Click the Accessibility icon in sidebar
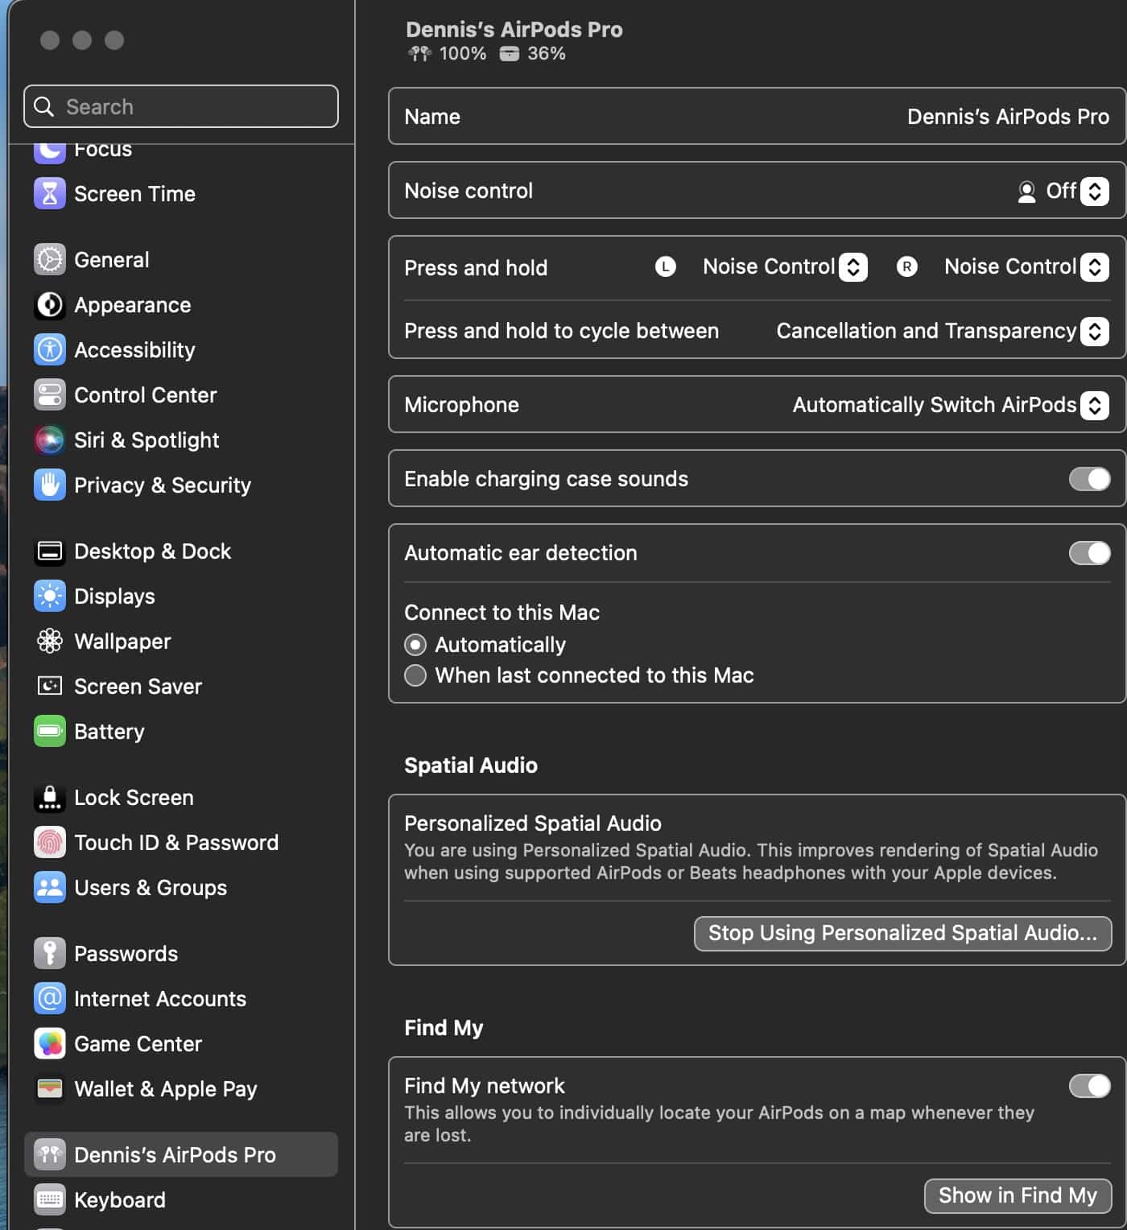Image resolution: width=1127 pixels, height=1230 pixels. 49,350
